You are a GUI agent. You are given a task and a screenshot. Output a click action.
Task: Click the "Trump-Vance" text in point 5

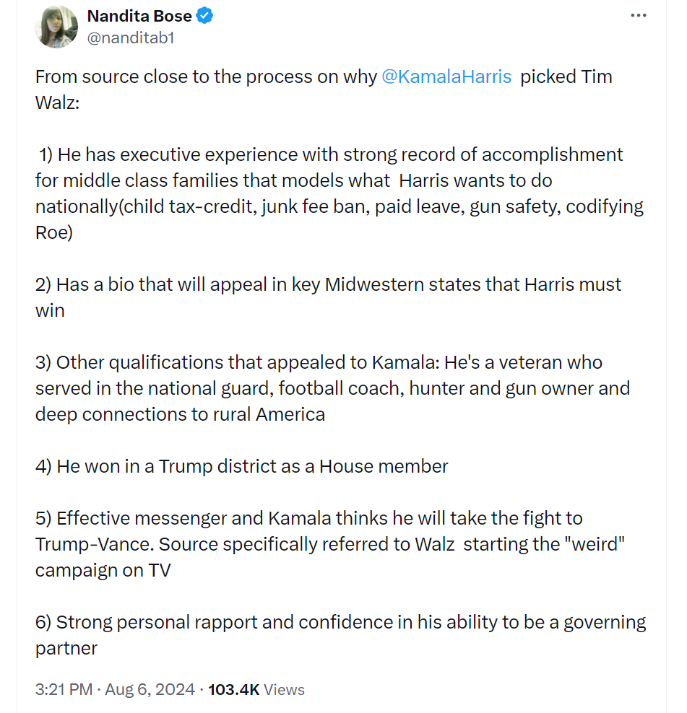(x=94, y=544)
